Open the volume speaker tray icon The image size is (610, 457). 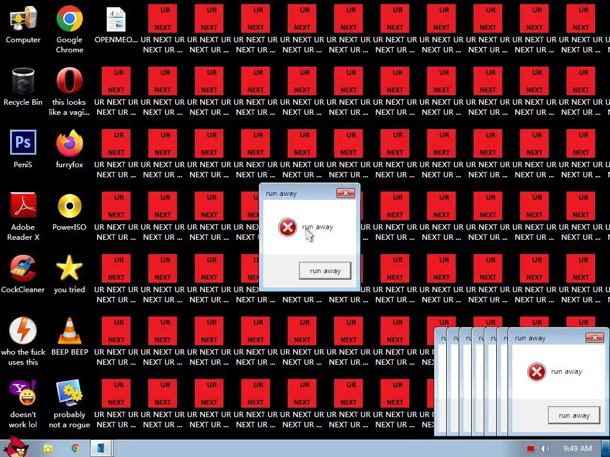point(544,449)
